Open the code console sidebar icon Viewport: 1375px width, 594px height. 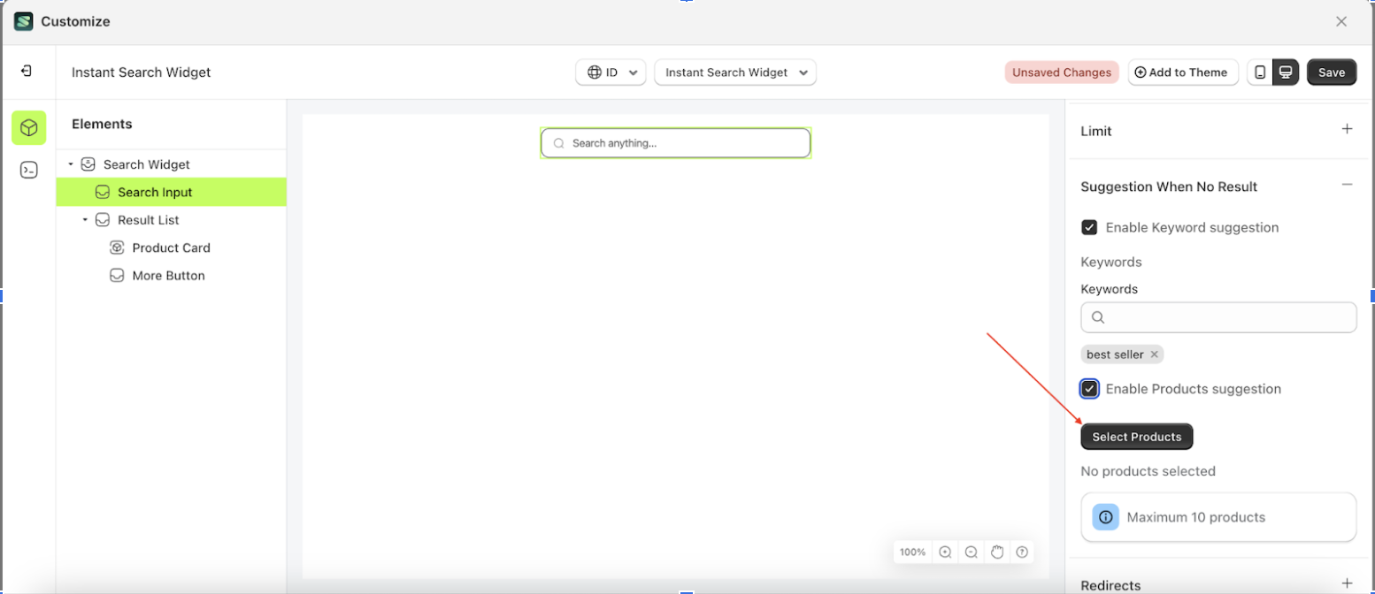pyautogui.click(x=29, y=170)
